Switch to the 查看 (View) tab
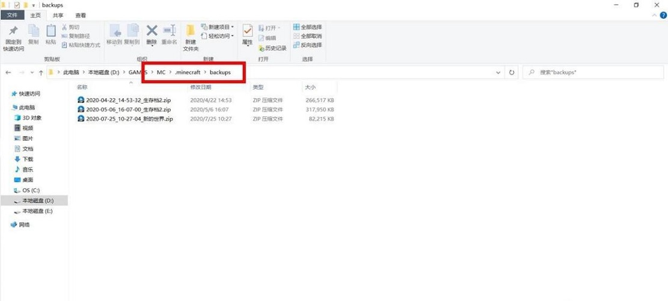Viewport: 668px width, 301px height. click(x=81, y=15)
